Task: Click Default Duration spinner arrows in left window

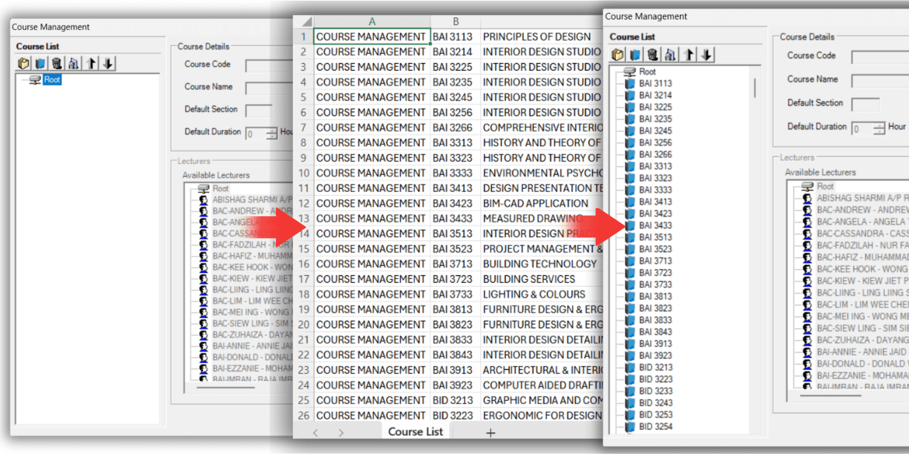Action: (x=271, y=133)
